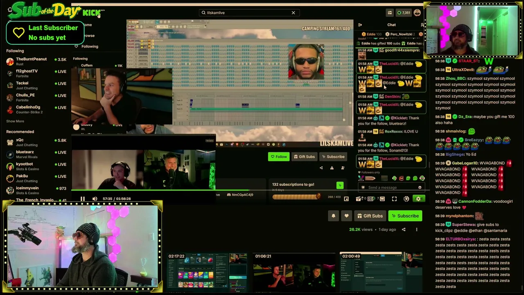Share the VOD via share icon near views
The width and height of the screenshot is (524, 295).
[404, 229]
